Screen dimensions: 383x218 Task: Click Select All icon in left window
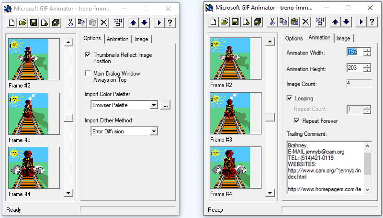[x=118, y=23]
